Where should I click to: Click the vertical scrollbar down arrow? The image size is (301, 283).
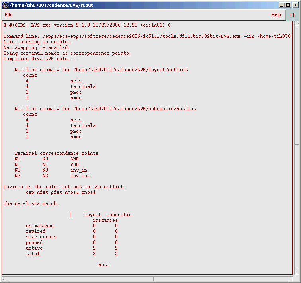pyautogui.click(x=297, y=272)
